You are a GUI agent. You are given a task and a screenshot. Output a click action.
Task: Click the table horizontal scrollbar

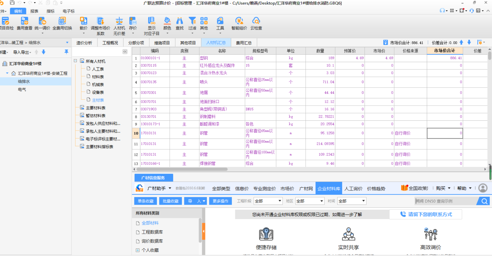click(x=182, y=169)
